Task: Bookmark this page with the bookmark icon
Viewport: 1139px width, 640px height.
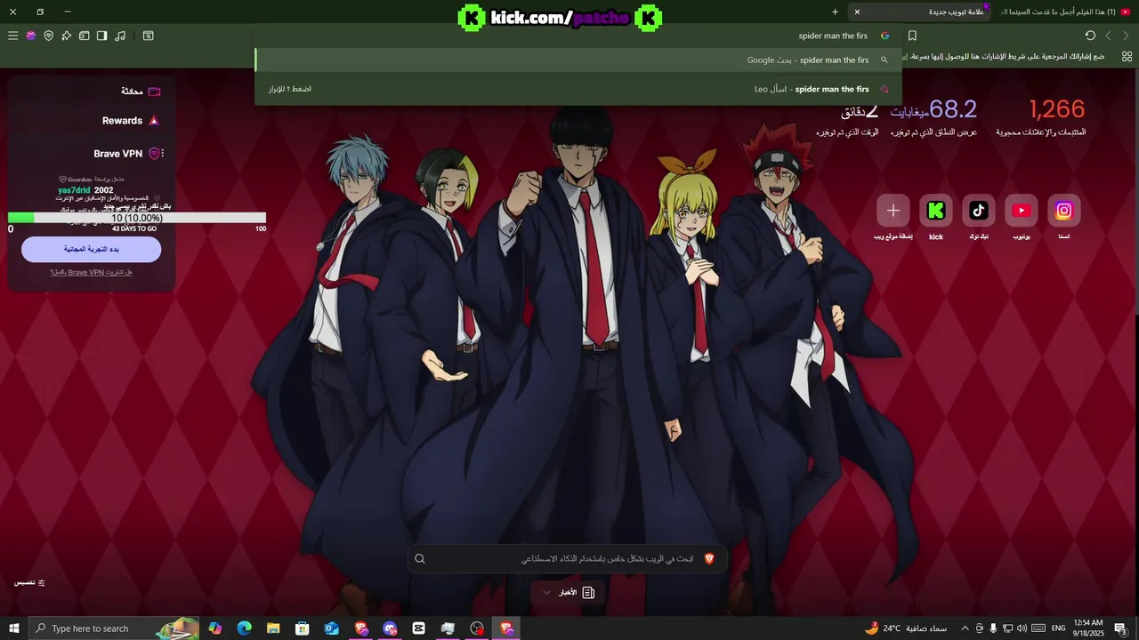Action: [x=912, y=36]
